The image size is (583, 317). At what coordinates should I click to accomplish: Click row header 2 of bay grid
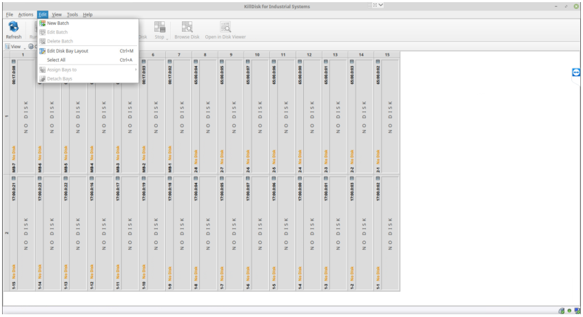pyautogui.click(x=6, y=233)
